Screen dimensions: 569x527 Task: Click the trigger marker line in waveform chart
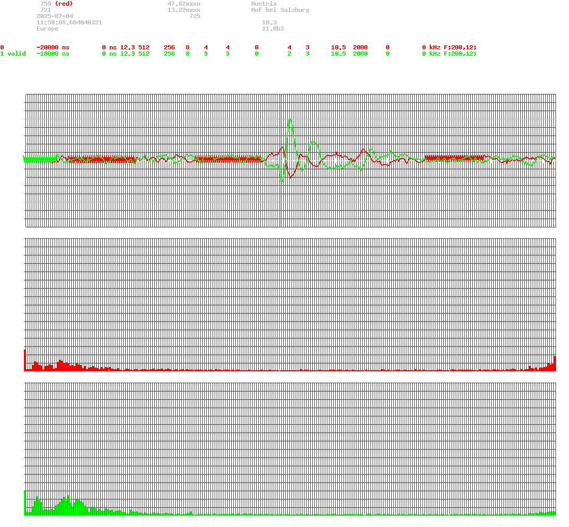pos(280,160)
